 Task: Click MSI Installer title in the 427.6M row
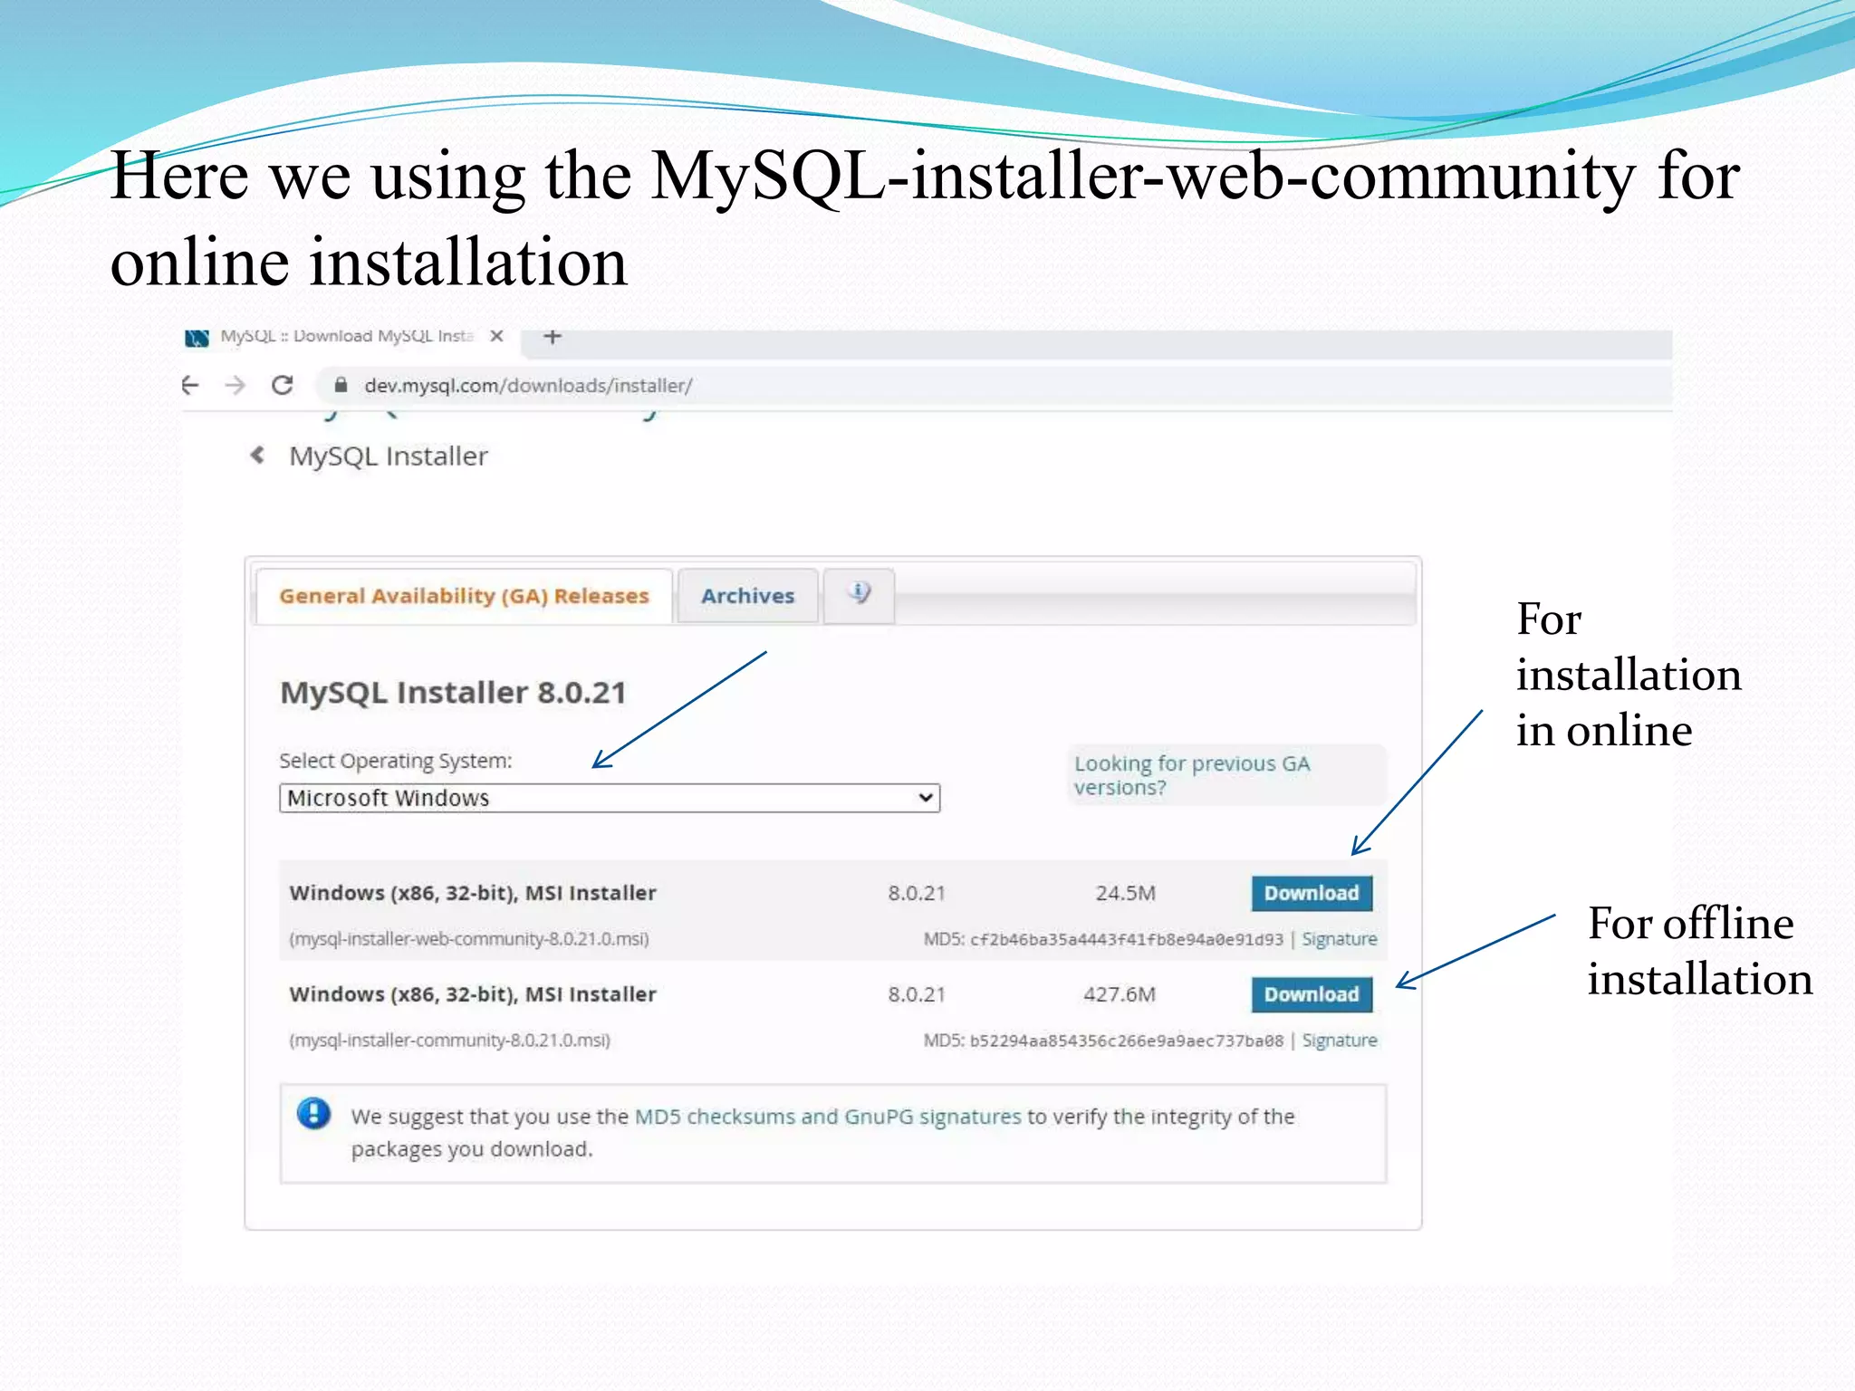[x=473, y=994]
